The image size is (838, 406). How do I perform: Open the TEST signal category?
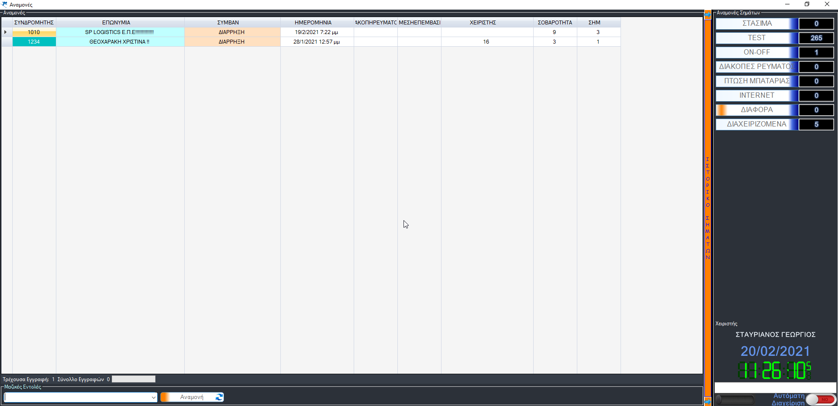[x=757, y=38]
